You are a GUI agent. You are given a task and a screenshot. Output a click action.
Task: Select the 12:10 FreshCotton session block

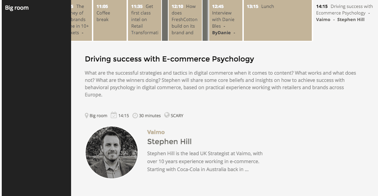(185, 20)
